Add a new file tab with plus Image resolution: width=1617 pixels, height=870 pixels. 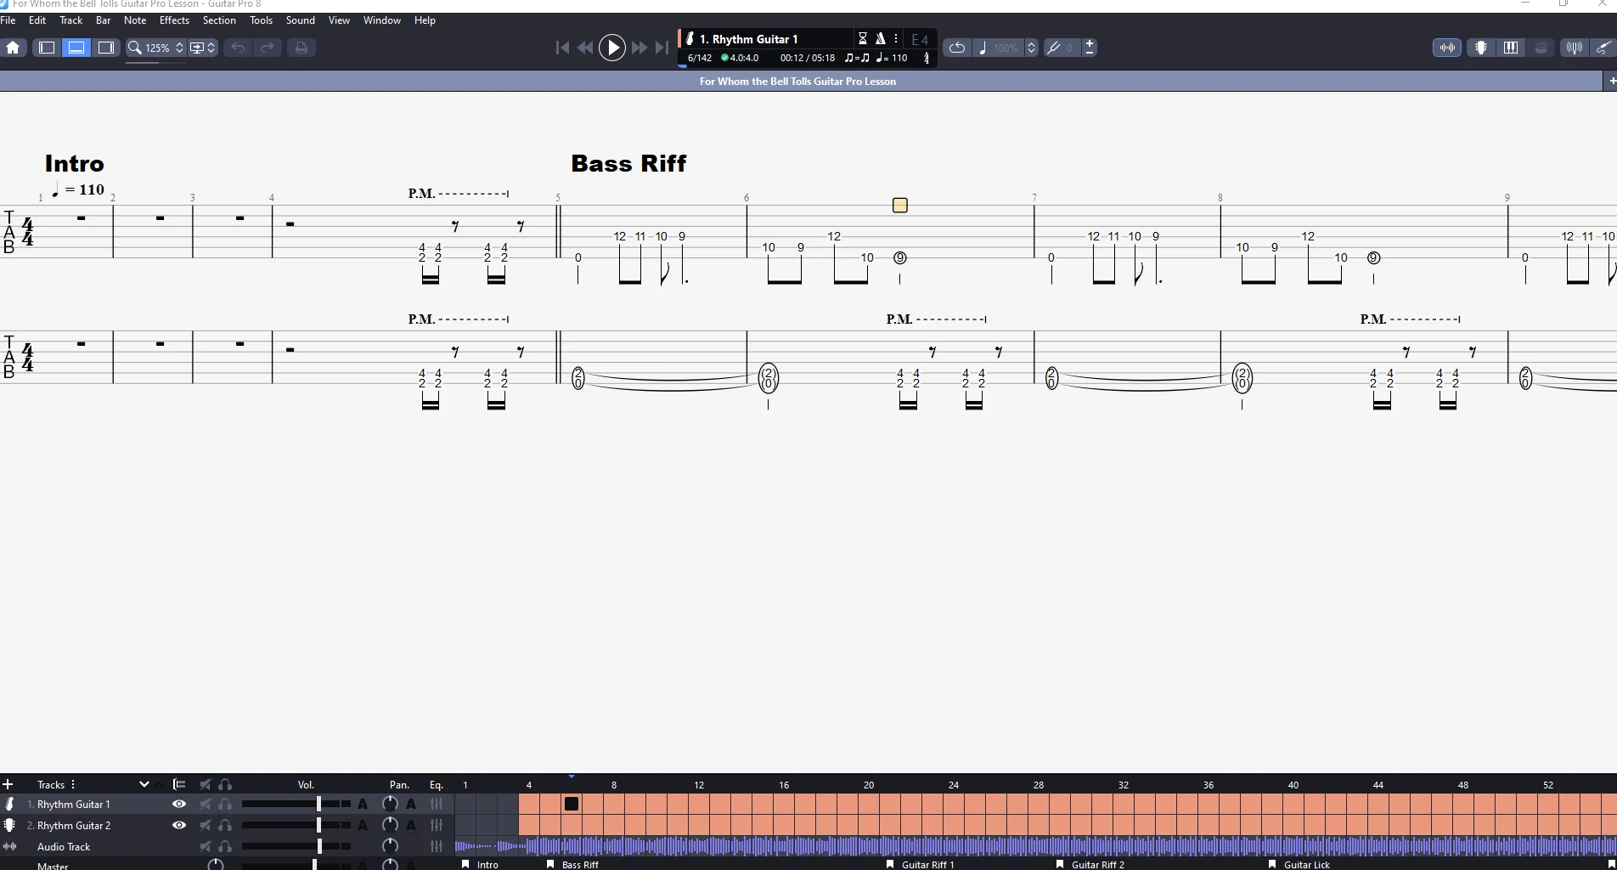click(x=1612, y=82)
